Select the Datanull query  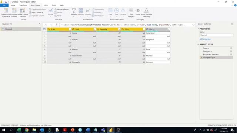click(x=21, y=29)
